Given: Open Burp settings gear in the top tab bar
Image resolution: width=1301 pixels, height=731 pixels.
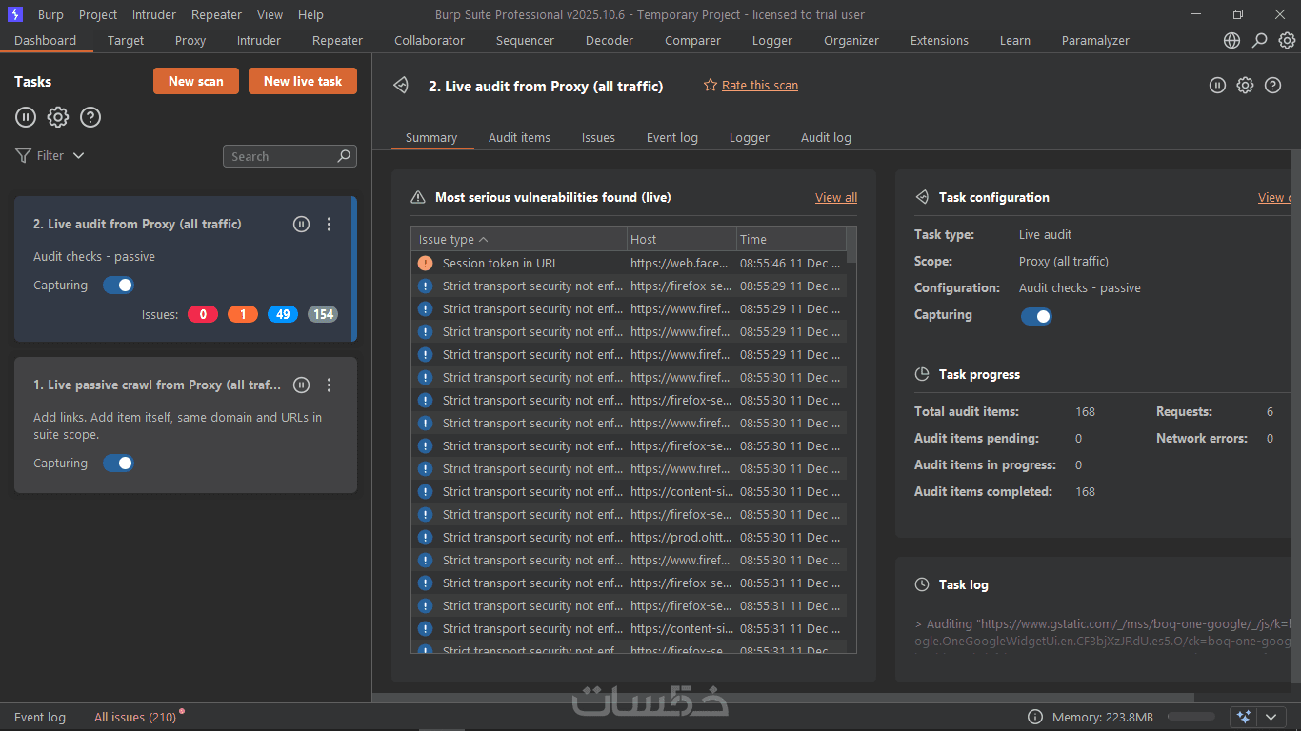Looking at the screenshot, I should (1287, 40).
